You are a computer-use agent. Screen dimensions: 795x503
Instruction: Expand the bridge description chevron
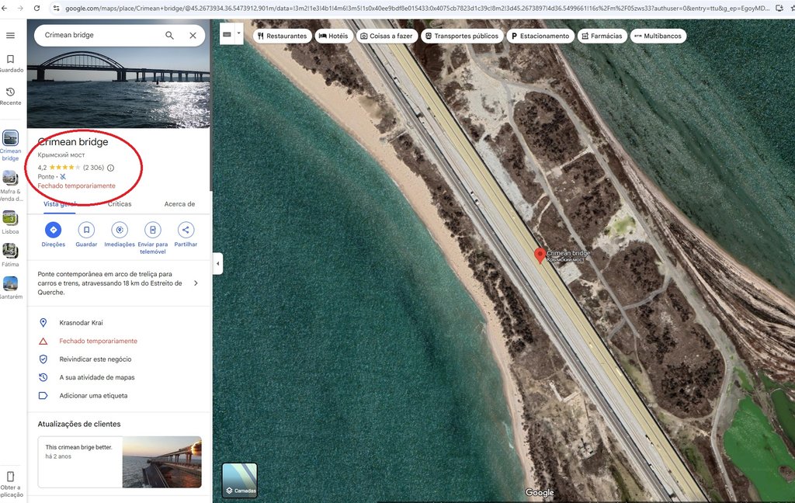[196, 283]
